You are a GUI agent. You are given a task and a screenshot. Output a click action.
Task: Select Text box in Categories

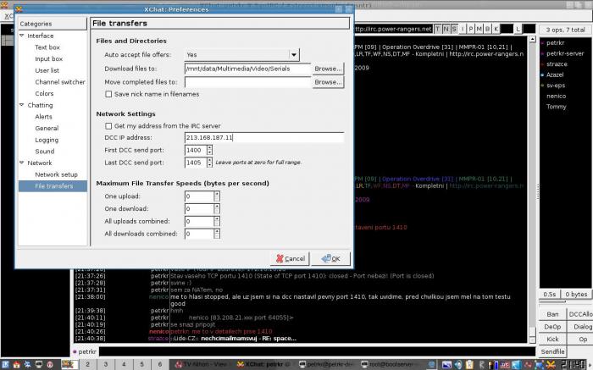[47, 47]
